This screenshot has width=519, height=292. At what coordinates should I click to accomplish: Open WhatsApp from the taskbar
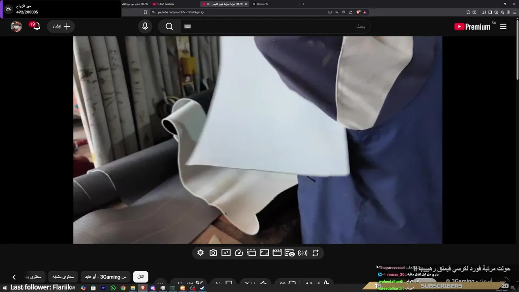(113, 288)
